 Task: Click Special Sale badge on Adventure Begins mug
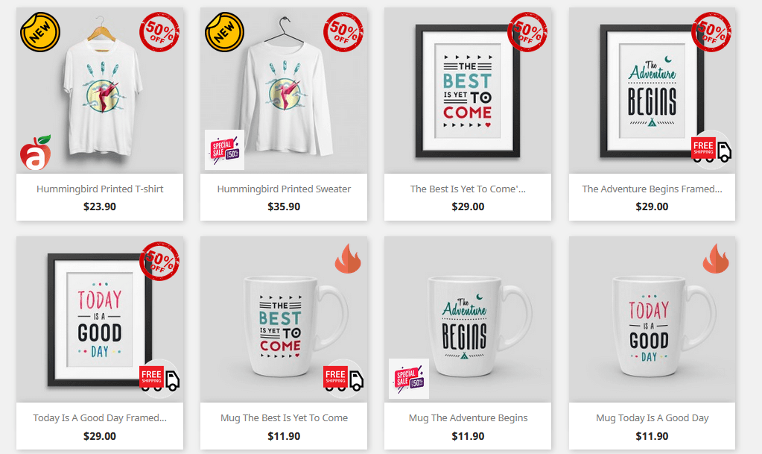click(x=409, y=379)
